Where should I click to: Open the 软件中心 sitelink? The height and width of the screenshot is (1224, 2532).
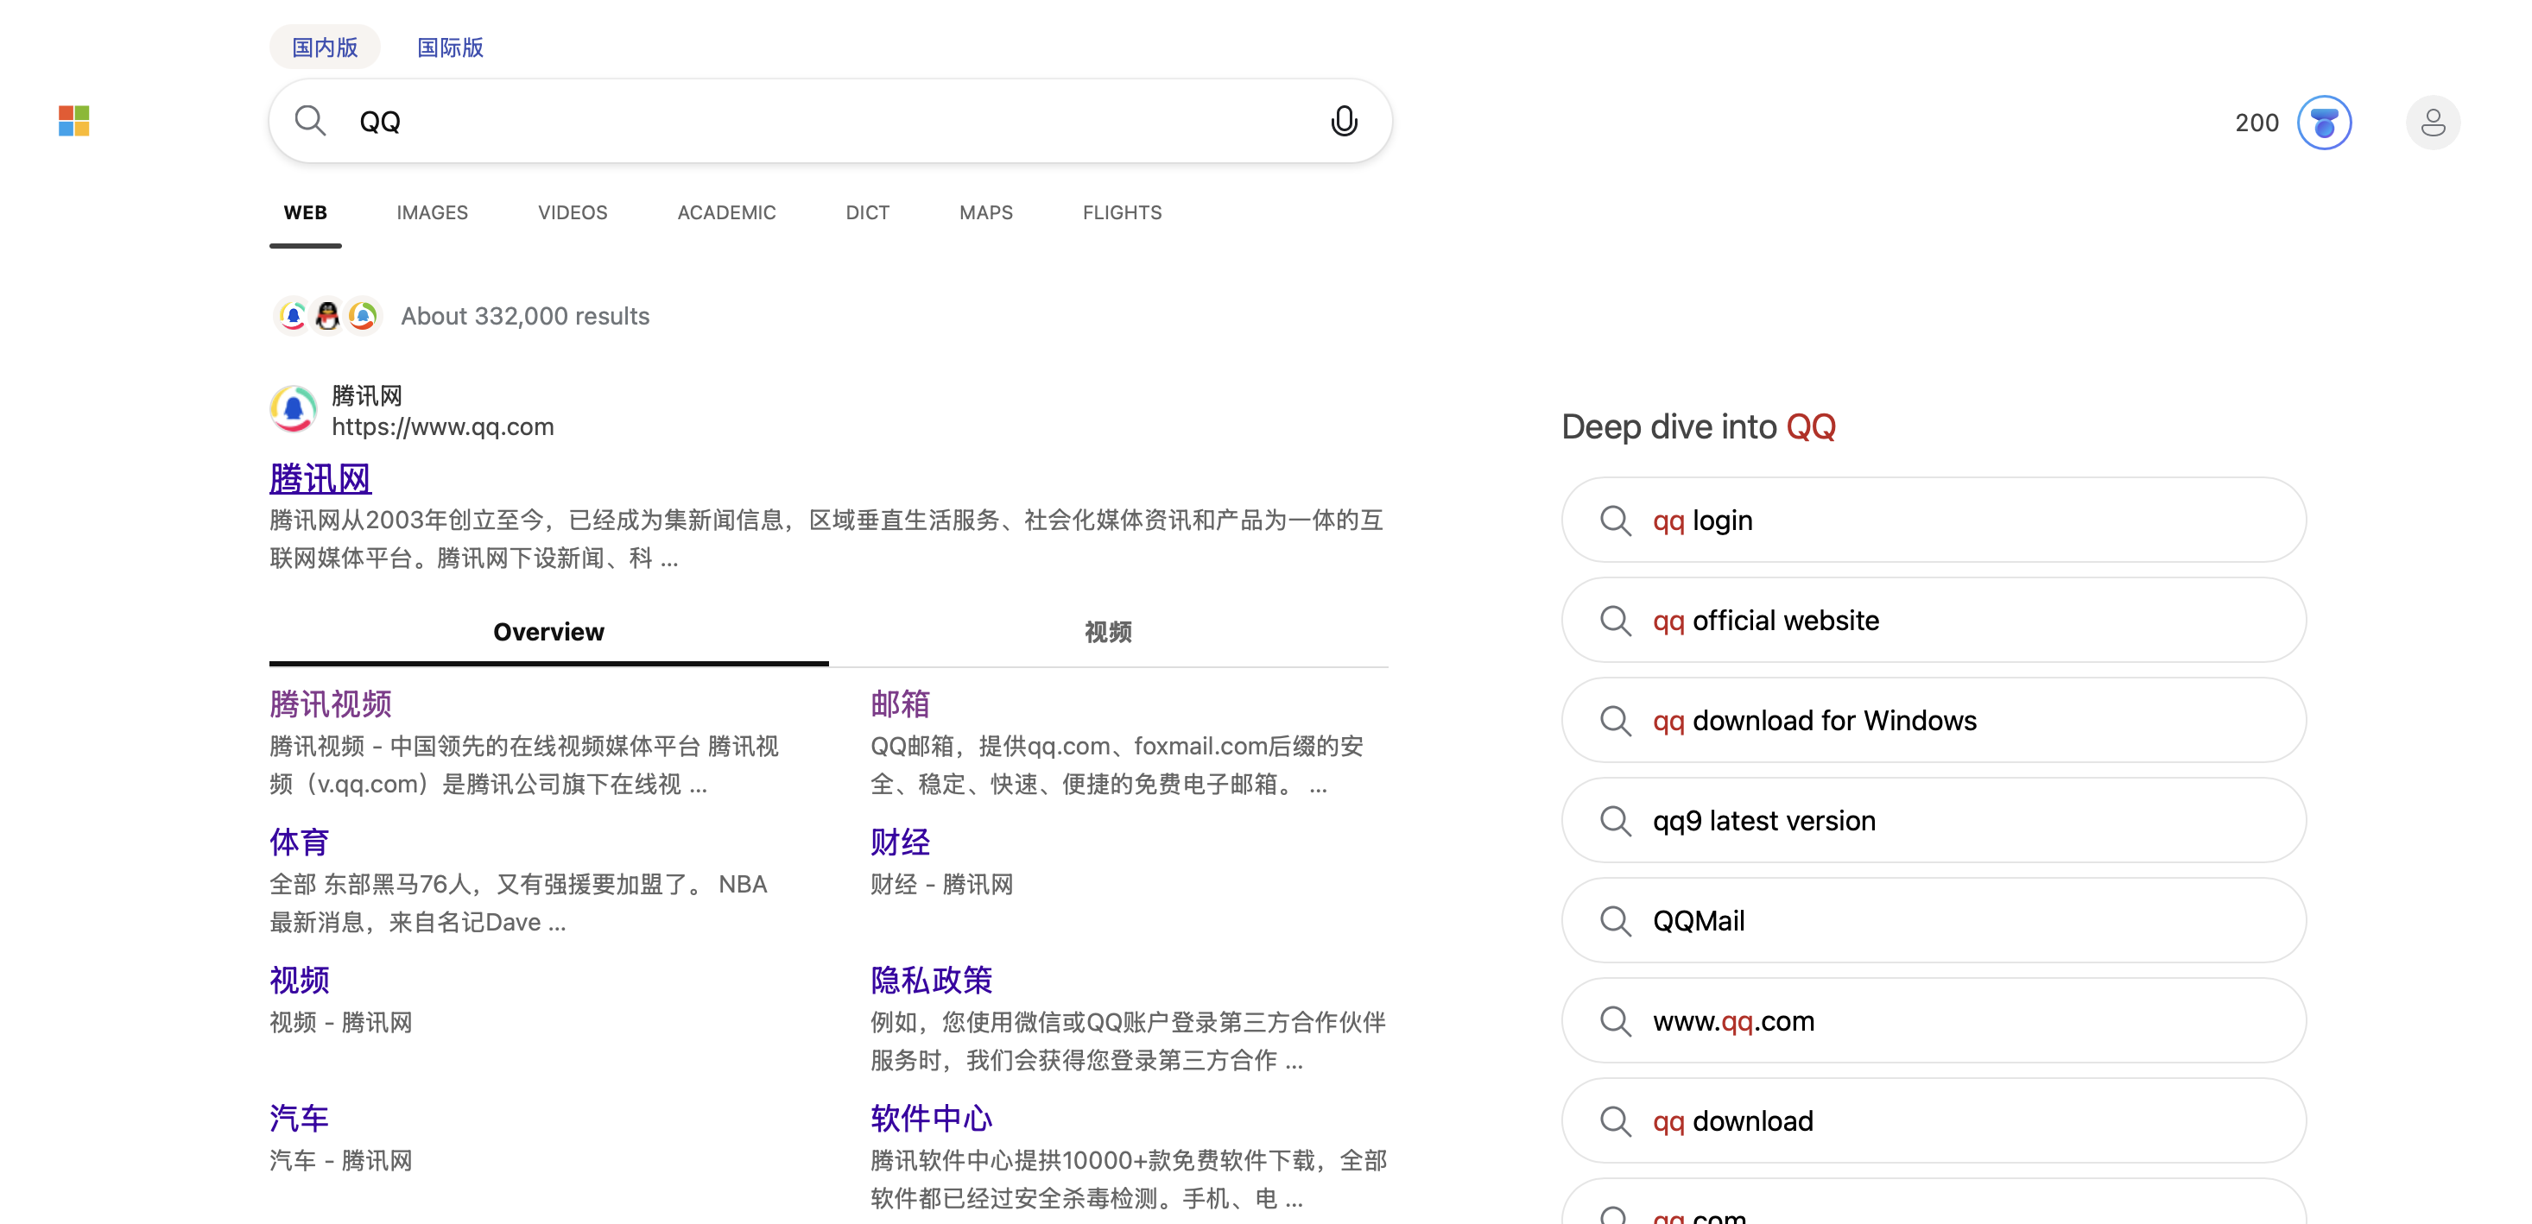931,1118
